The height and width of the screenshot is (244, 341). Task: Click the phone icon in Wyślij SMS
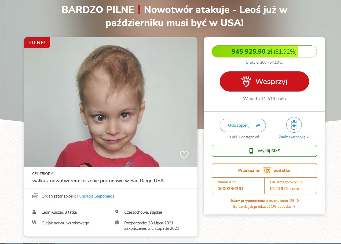pos(251,151)
